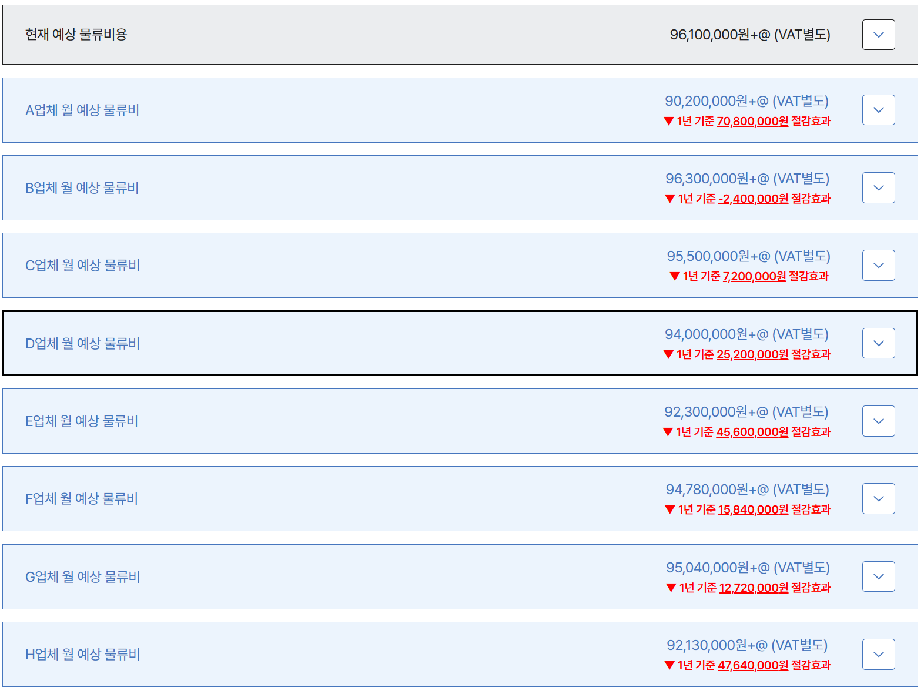Click the 12,720,000원 savings link
The image size is (924, 694).
click(x=754, y=588)
